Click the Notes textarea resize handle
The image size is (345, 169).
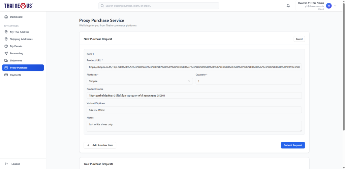pos(300,130)
